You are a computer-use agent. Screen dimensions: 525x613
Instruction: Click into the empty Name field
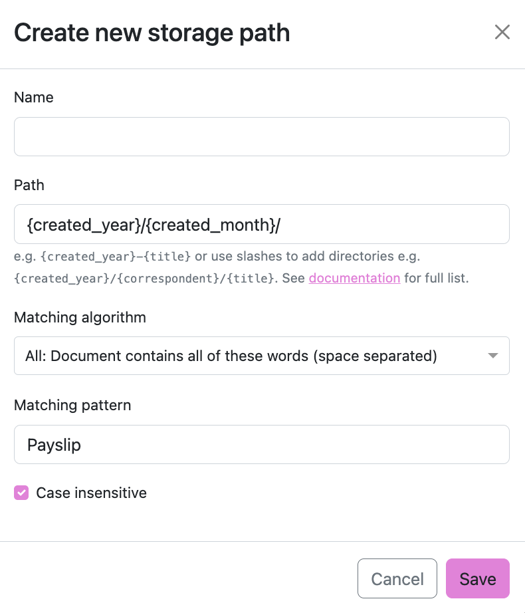point(261,137)
